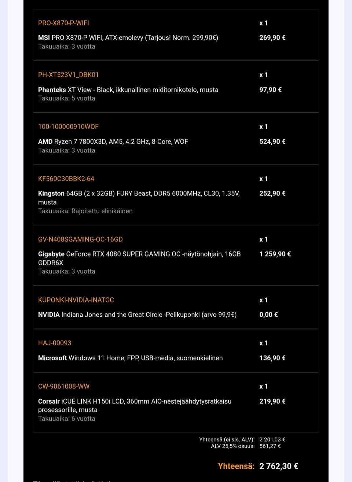This screenshot has height=482, width=352.
Task: Click the Corsair iCUE LINK H150i description
Action: coord(135,401)
